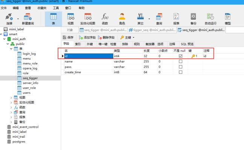Open the 模型 model toolbar icon
This screenshot has width=244, height=150.
point(228,19)
